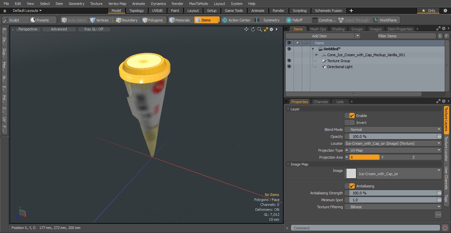Select Projection Axis Y
Viewport: 451px width, 233px height.
(x=395, y=157)
